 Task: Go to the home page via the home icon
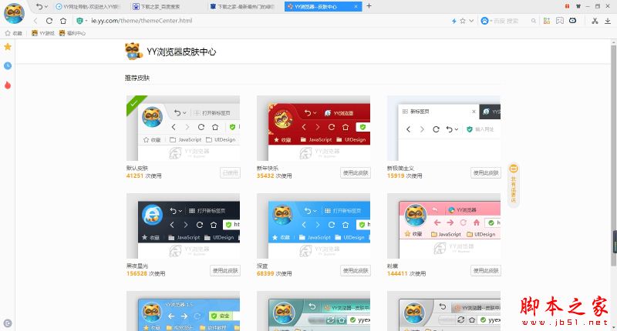pyautogui.click(x=63, y=21)
